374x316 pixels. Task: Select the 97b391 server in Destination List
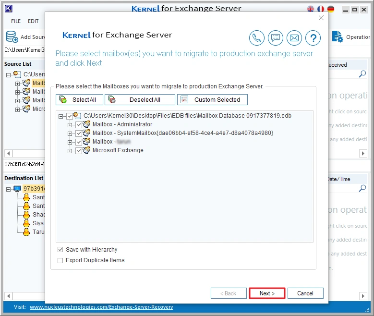pyautogui.click(x=34, y=189)
